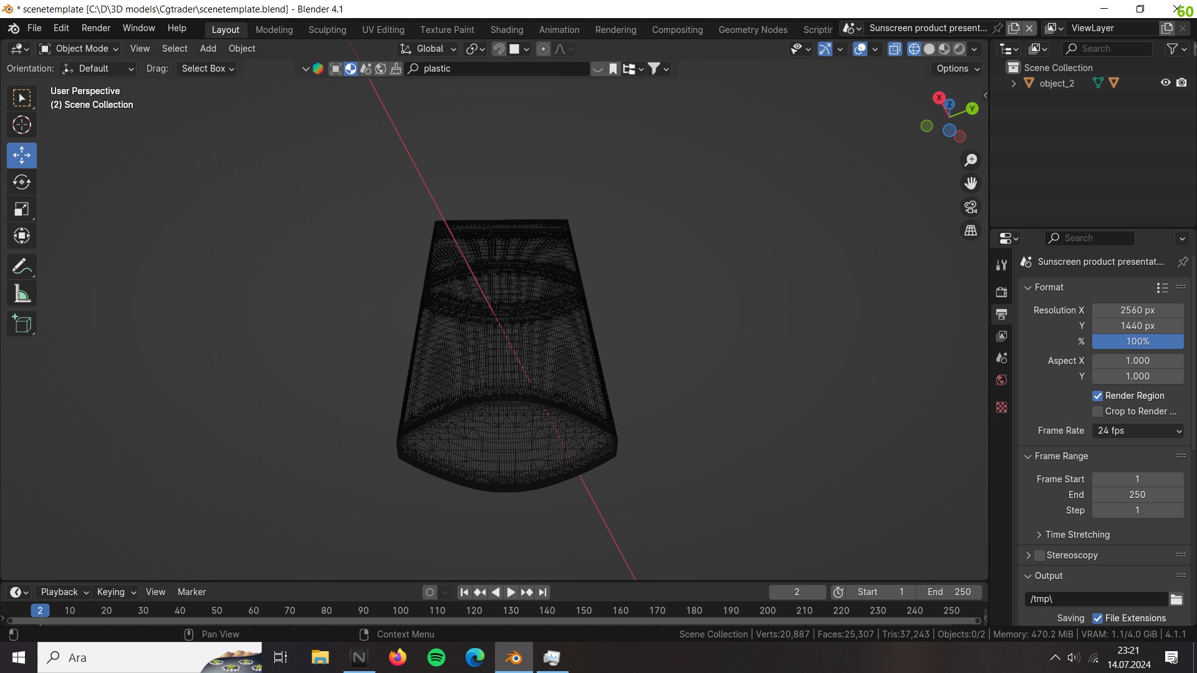The height and width of the screenshot is (673, 1197).
Task: Toggle the Snap magnet button
Action: point(499,49)
